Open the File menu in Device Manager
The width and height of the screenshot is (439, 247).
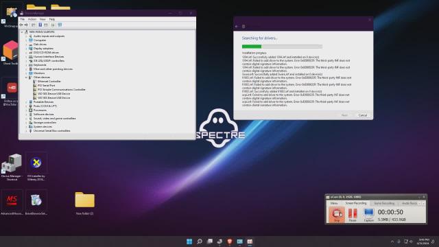23,19
